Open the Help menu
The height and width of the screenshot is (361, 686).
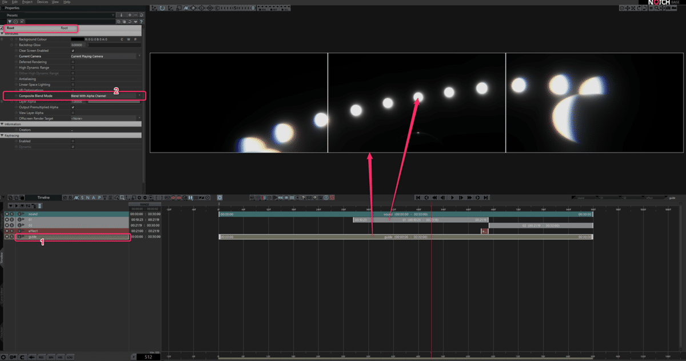click(x=67, y=2)
